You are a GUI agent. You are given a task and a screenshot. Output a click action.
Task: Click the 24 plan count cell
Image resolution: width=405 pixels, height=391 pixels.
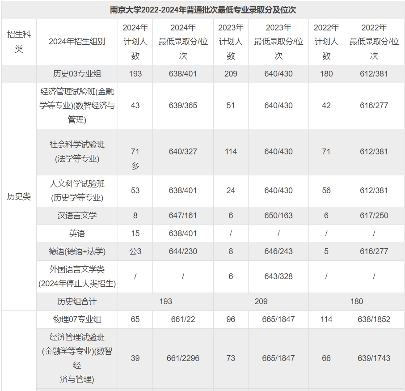231,191
